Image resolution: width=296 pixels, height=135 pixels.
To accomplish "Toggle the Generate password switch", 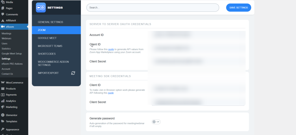I will click(x=156, y=122).
